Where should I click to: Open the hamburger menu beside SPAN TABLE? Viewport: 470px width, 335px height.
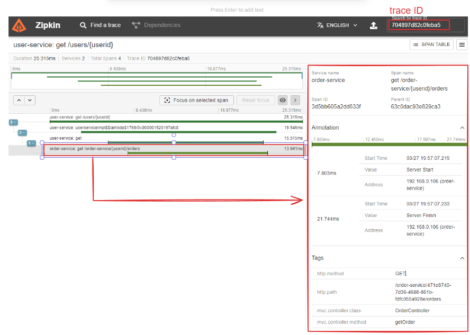click(462, 45)
